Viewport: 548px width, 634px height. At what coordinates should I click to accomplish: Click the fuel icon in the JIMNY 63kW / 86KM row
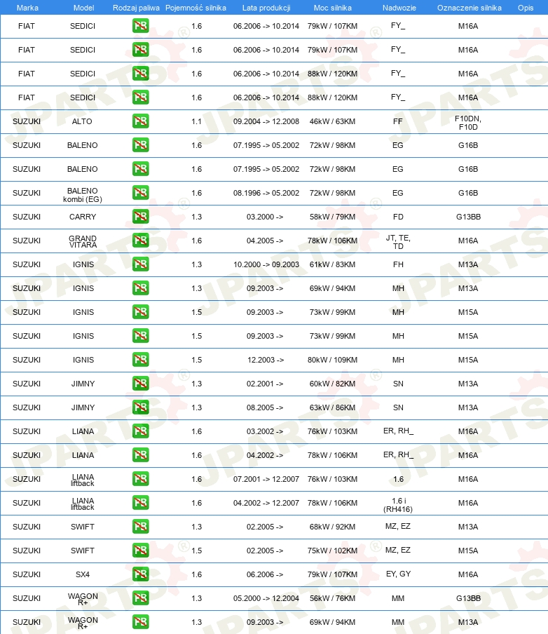pos(141,407)
